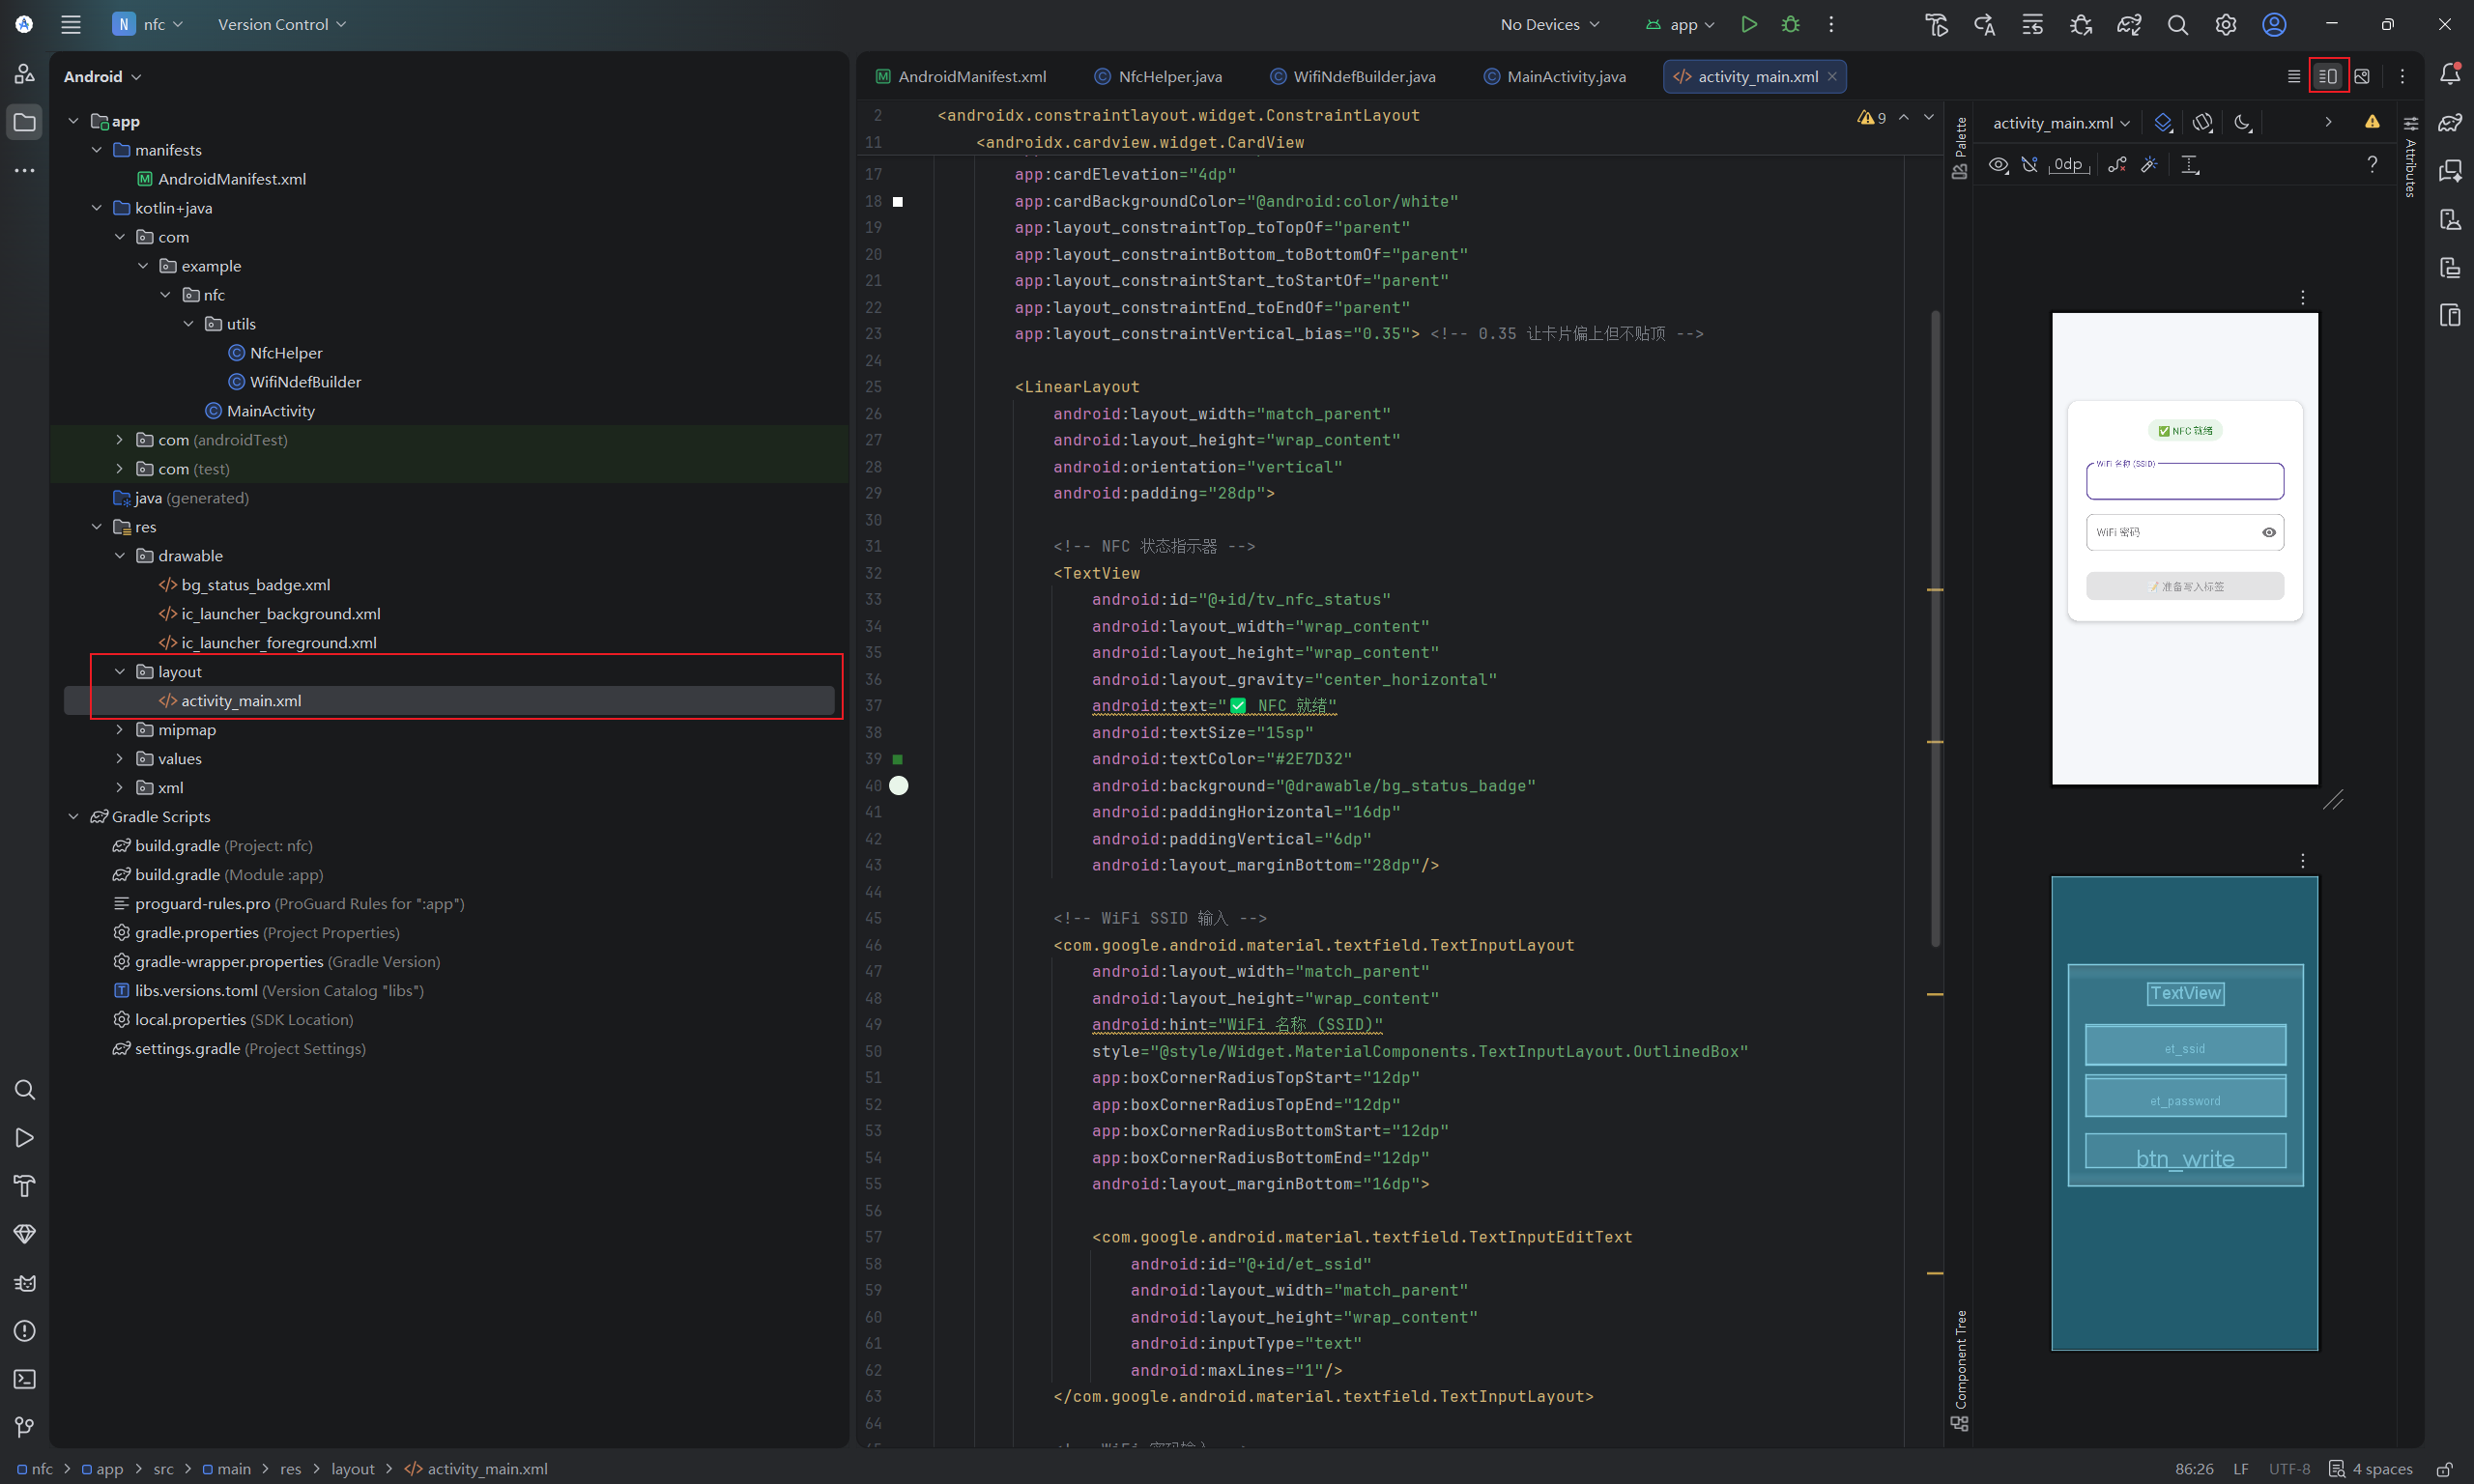Open the Terminal tool window

[x=24, y=1379]
